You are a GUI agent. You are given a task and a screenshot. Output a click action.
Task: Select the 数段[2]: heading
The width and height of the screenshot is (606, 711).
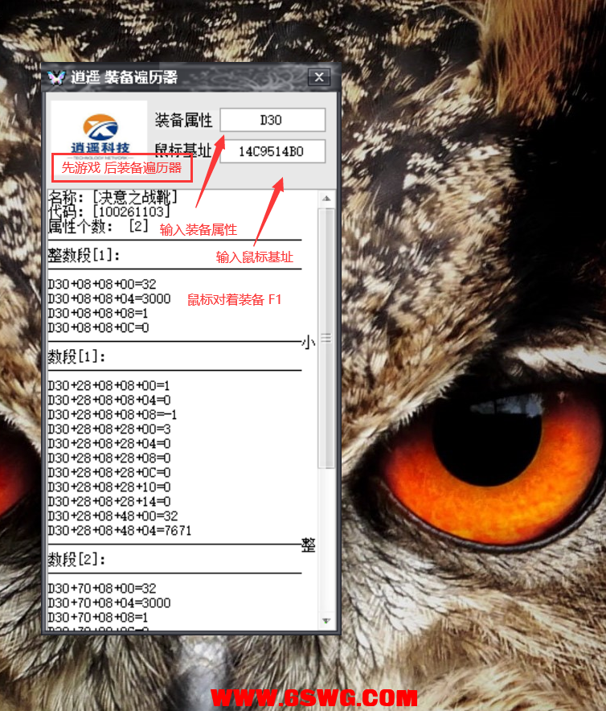(x=76, y=560)
